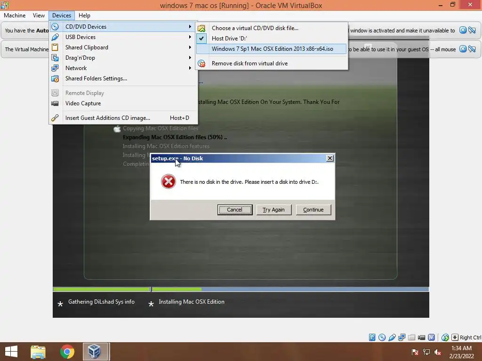The width and height of the screenshot is (482, 361).
Task: Open Action Center flag in system tray
Action: coord(415,352)
